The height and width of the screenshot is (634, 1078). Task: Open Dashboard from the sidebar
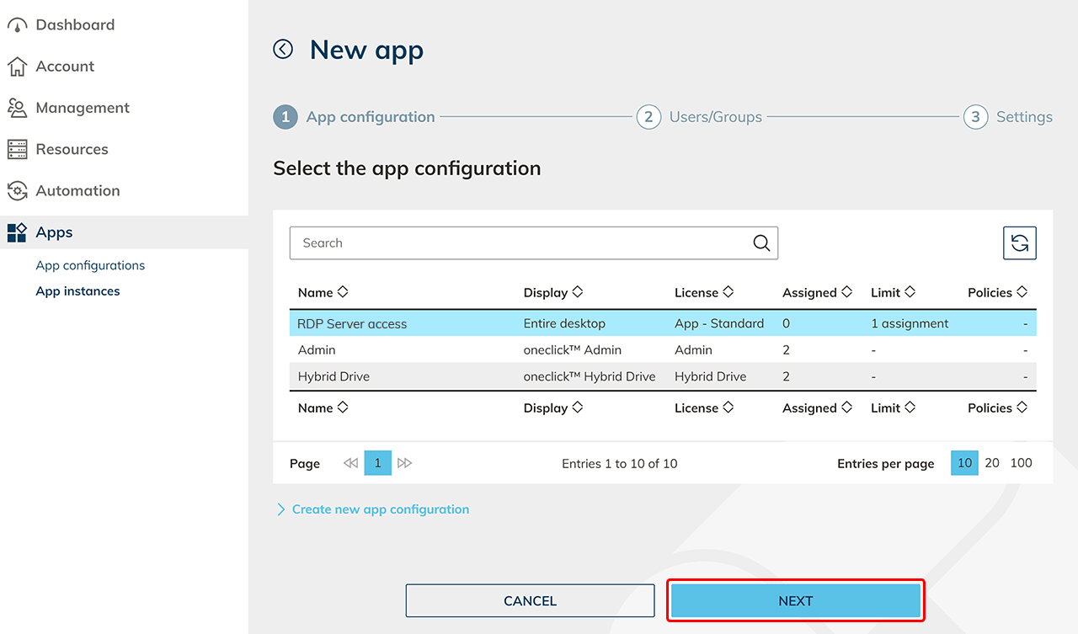(x=74, y=25)
